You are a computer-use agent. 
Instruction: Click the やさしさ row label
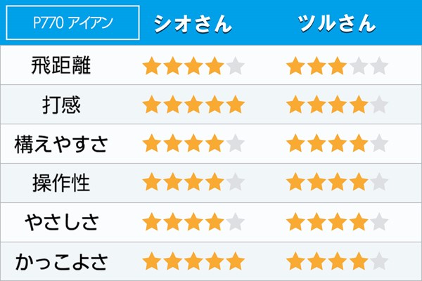point(62,223)
